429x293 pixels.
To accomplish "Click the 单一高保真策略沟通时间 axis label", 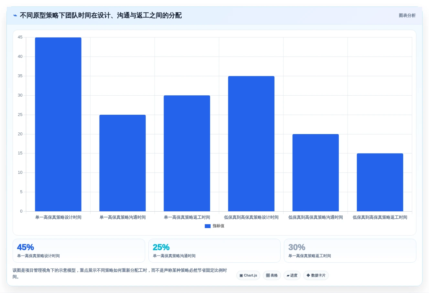I will pos(123,217).
